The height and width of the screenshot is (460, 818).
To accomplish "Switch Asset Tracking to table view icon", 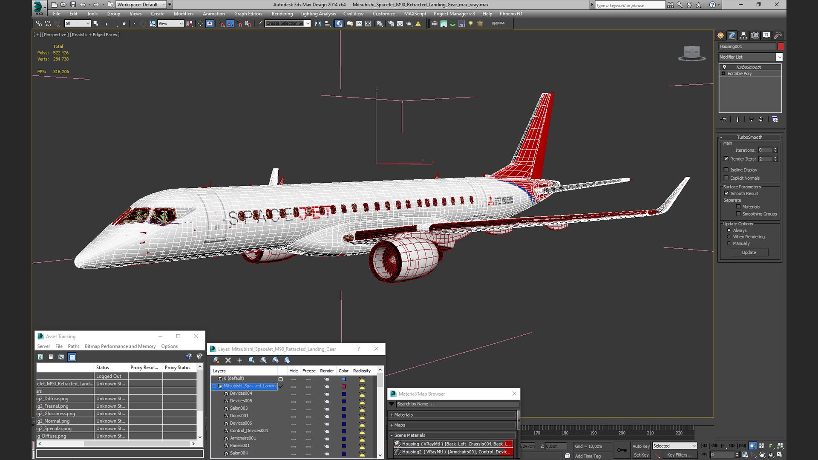I will 72,357.
